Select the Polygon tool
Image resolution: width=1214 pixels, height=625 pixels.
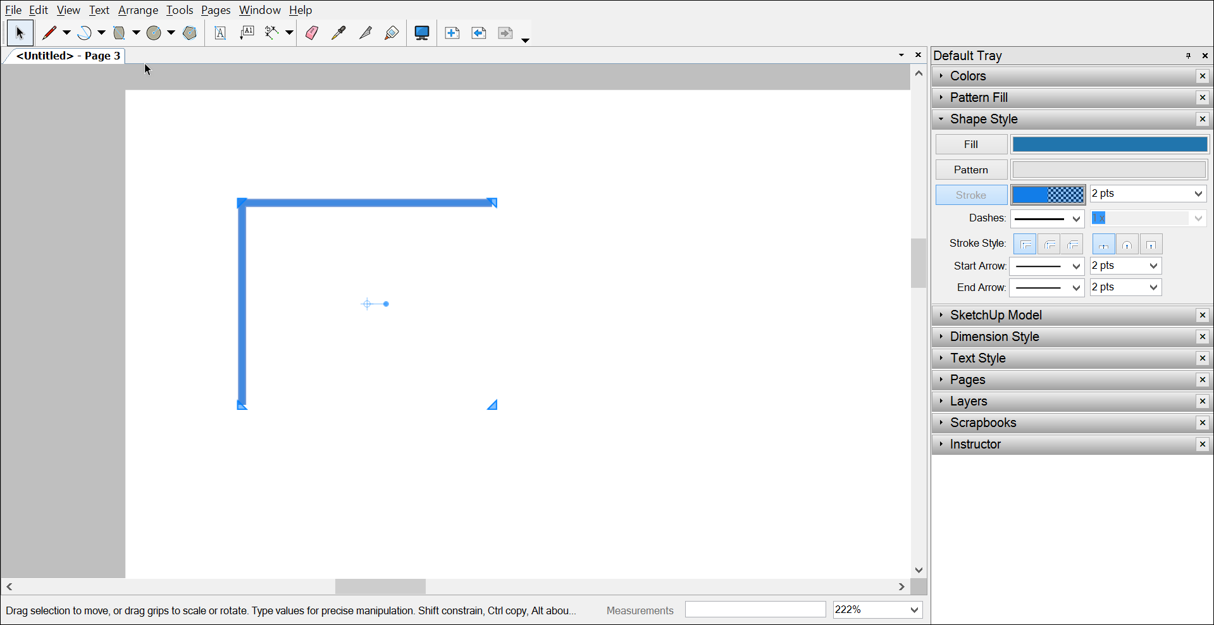point(189,33)
